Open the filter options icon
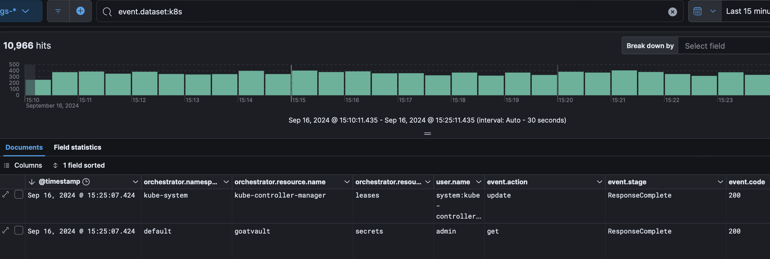Screen dimensions: 770x259 58,11
